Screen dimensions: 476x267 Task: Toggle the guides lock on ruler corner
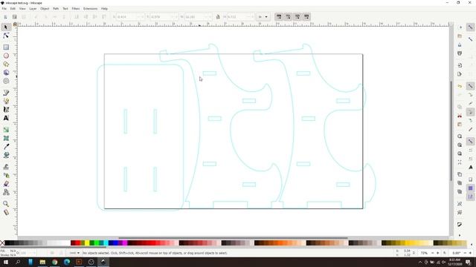pyautogui.click(x=15, y=24)
